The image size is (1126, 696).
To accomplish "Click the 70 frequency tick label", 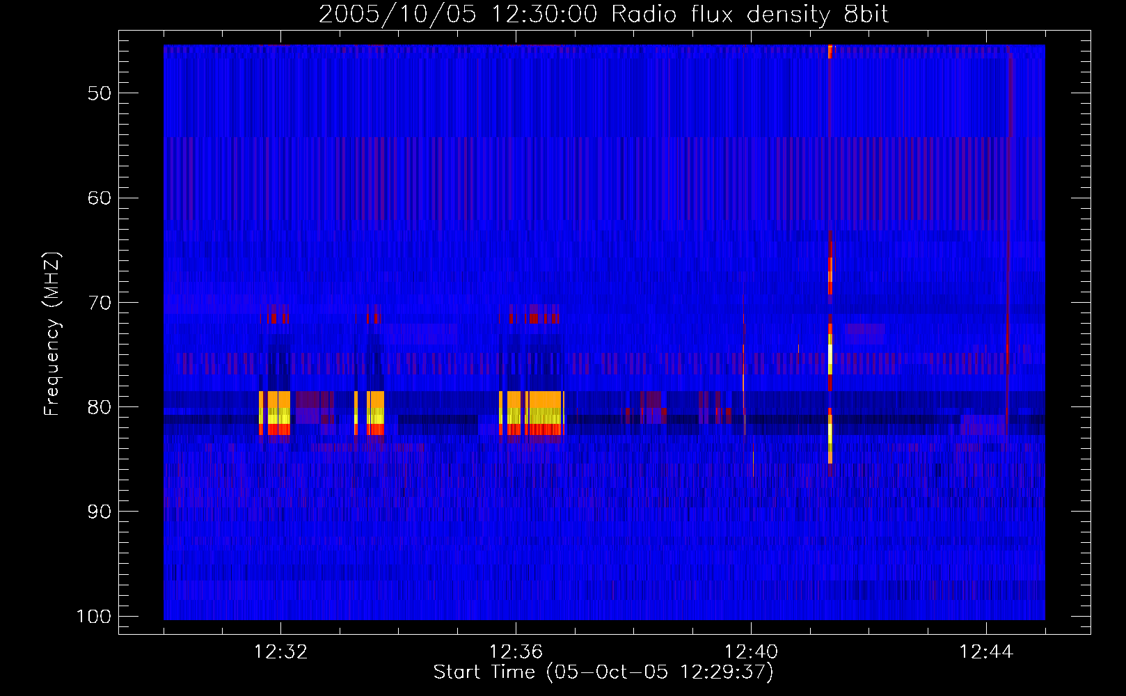I will click(x=100, y=303).
